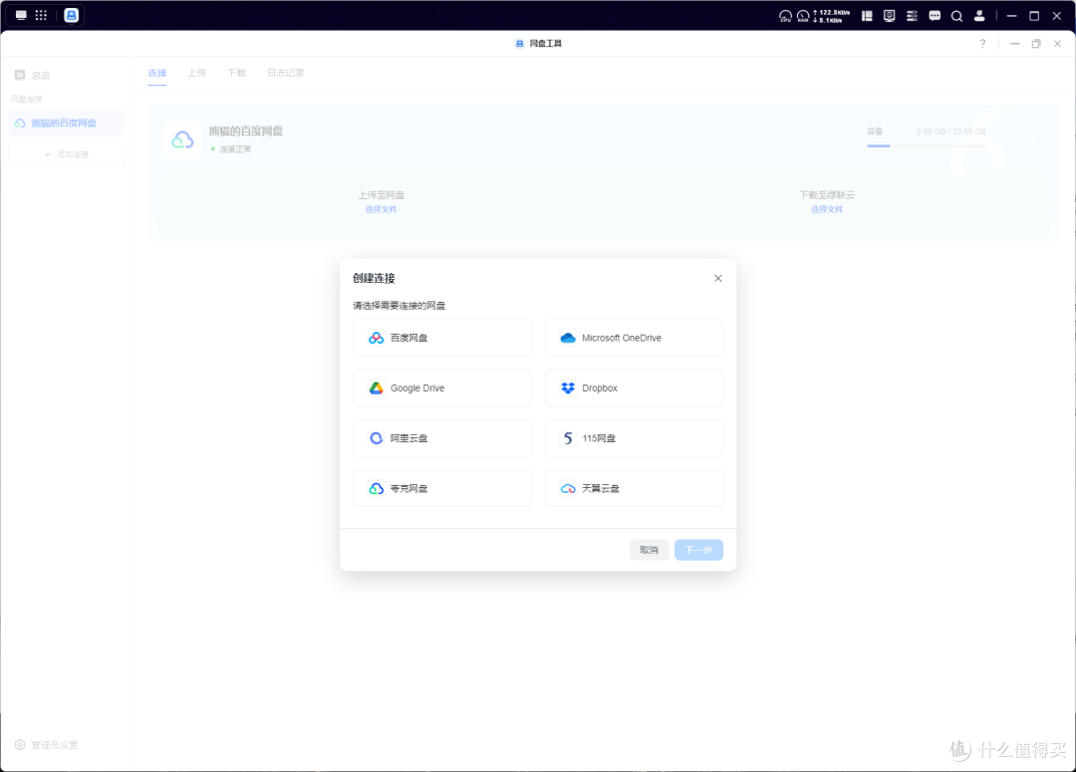This screenshot has height=772, width=1076.
Task: Click 连接正常 status text
Action: point(235,148)
